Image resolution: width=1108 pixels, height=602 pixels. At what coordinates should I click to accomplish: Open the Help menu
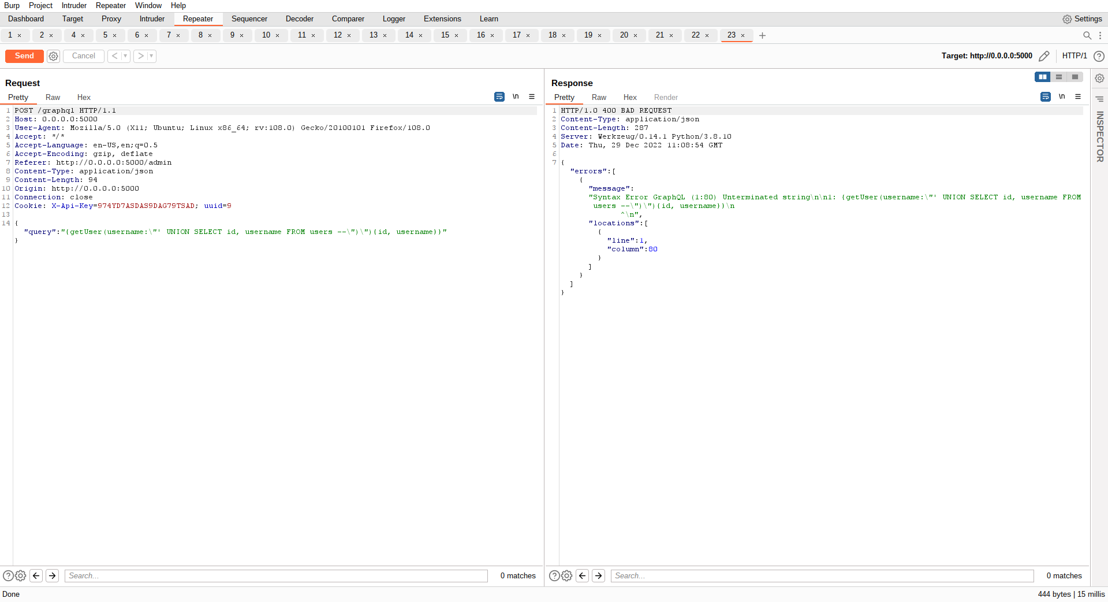(x=178, y=5)
